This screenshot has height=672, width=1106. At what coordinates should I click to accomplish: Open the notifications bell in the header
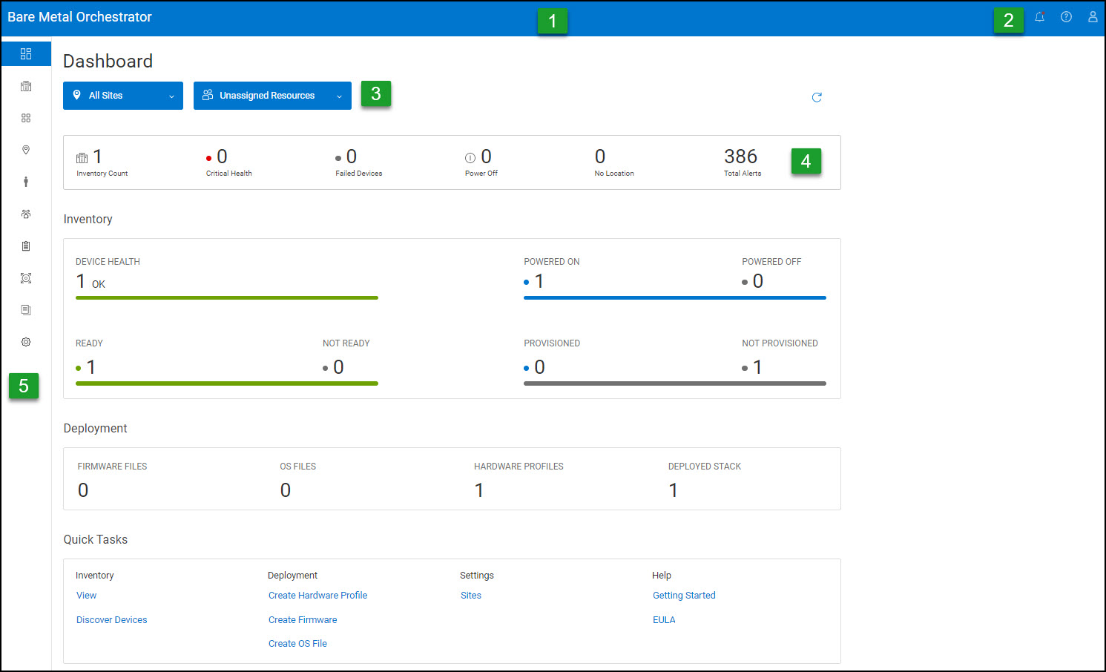tap(1040, 17)
